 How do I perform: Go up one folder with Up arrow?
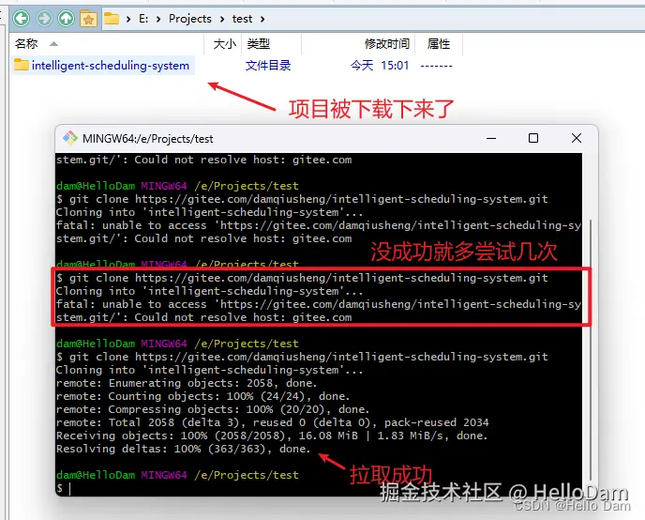tap(67, 19)
